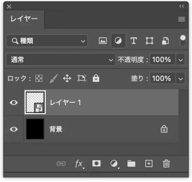Click the link layers chain icon

(x=61, y=164)
